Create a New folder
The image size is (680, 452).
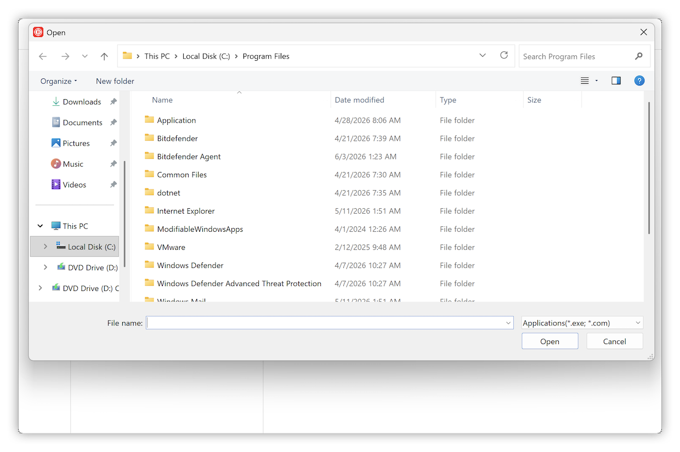pos(115,81)
